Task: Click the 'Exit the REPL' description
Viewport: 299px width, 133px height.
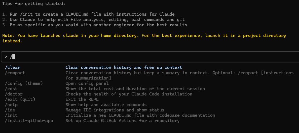Action: [x=82, y=99]
